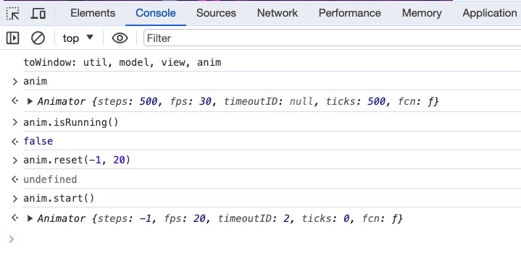Click the anim.start() command entry
Image resolution: width=521 pixels, height=266 pixels.
tap(59, 199)
